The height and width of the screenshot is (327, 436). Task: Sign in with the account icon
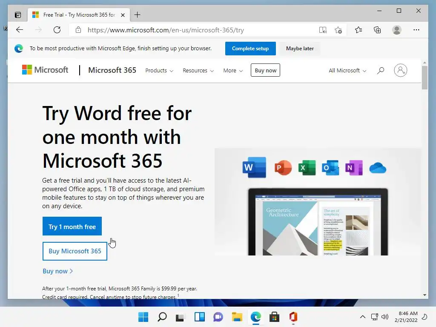(x=400, y=70)
